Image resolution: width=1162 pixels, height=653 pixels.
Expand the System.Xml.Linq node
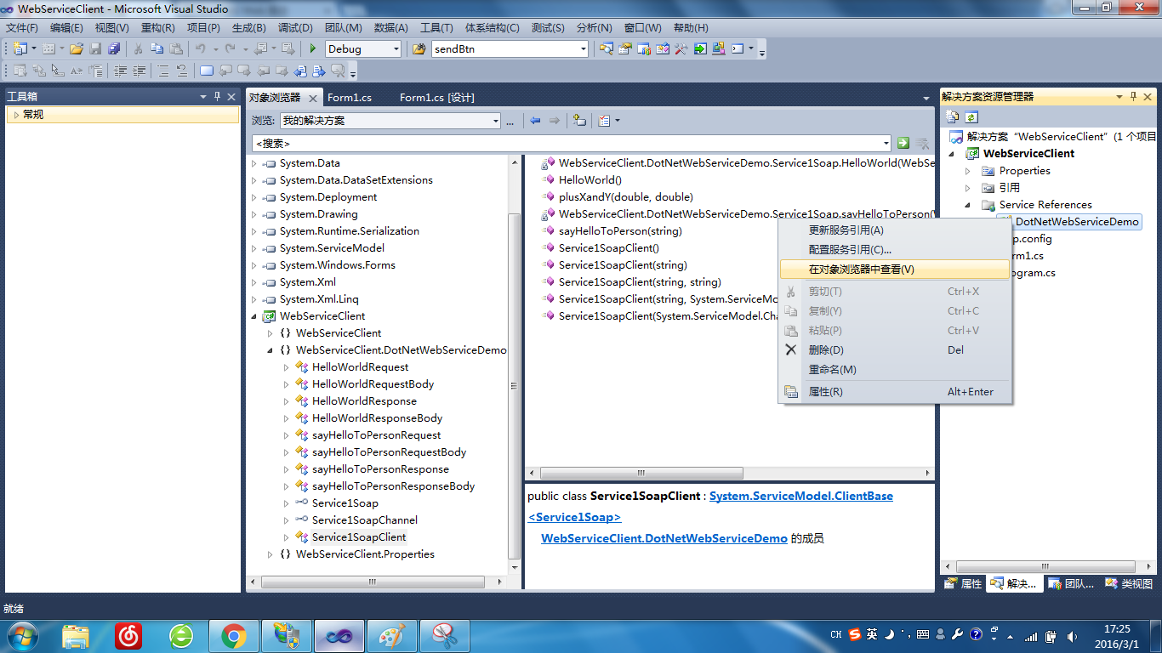point(253,299)
